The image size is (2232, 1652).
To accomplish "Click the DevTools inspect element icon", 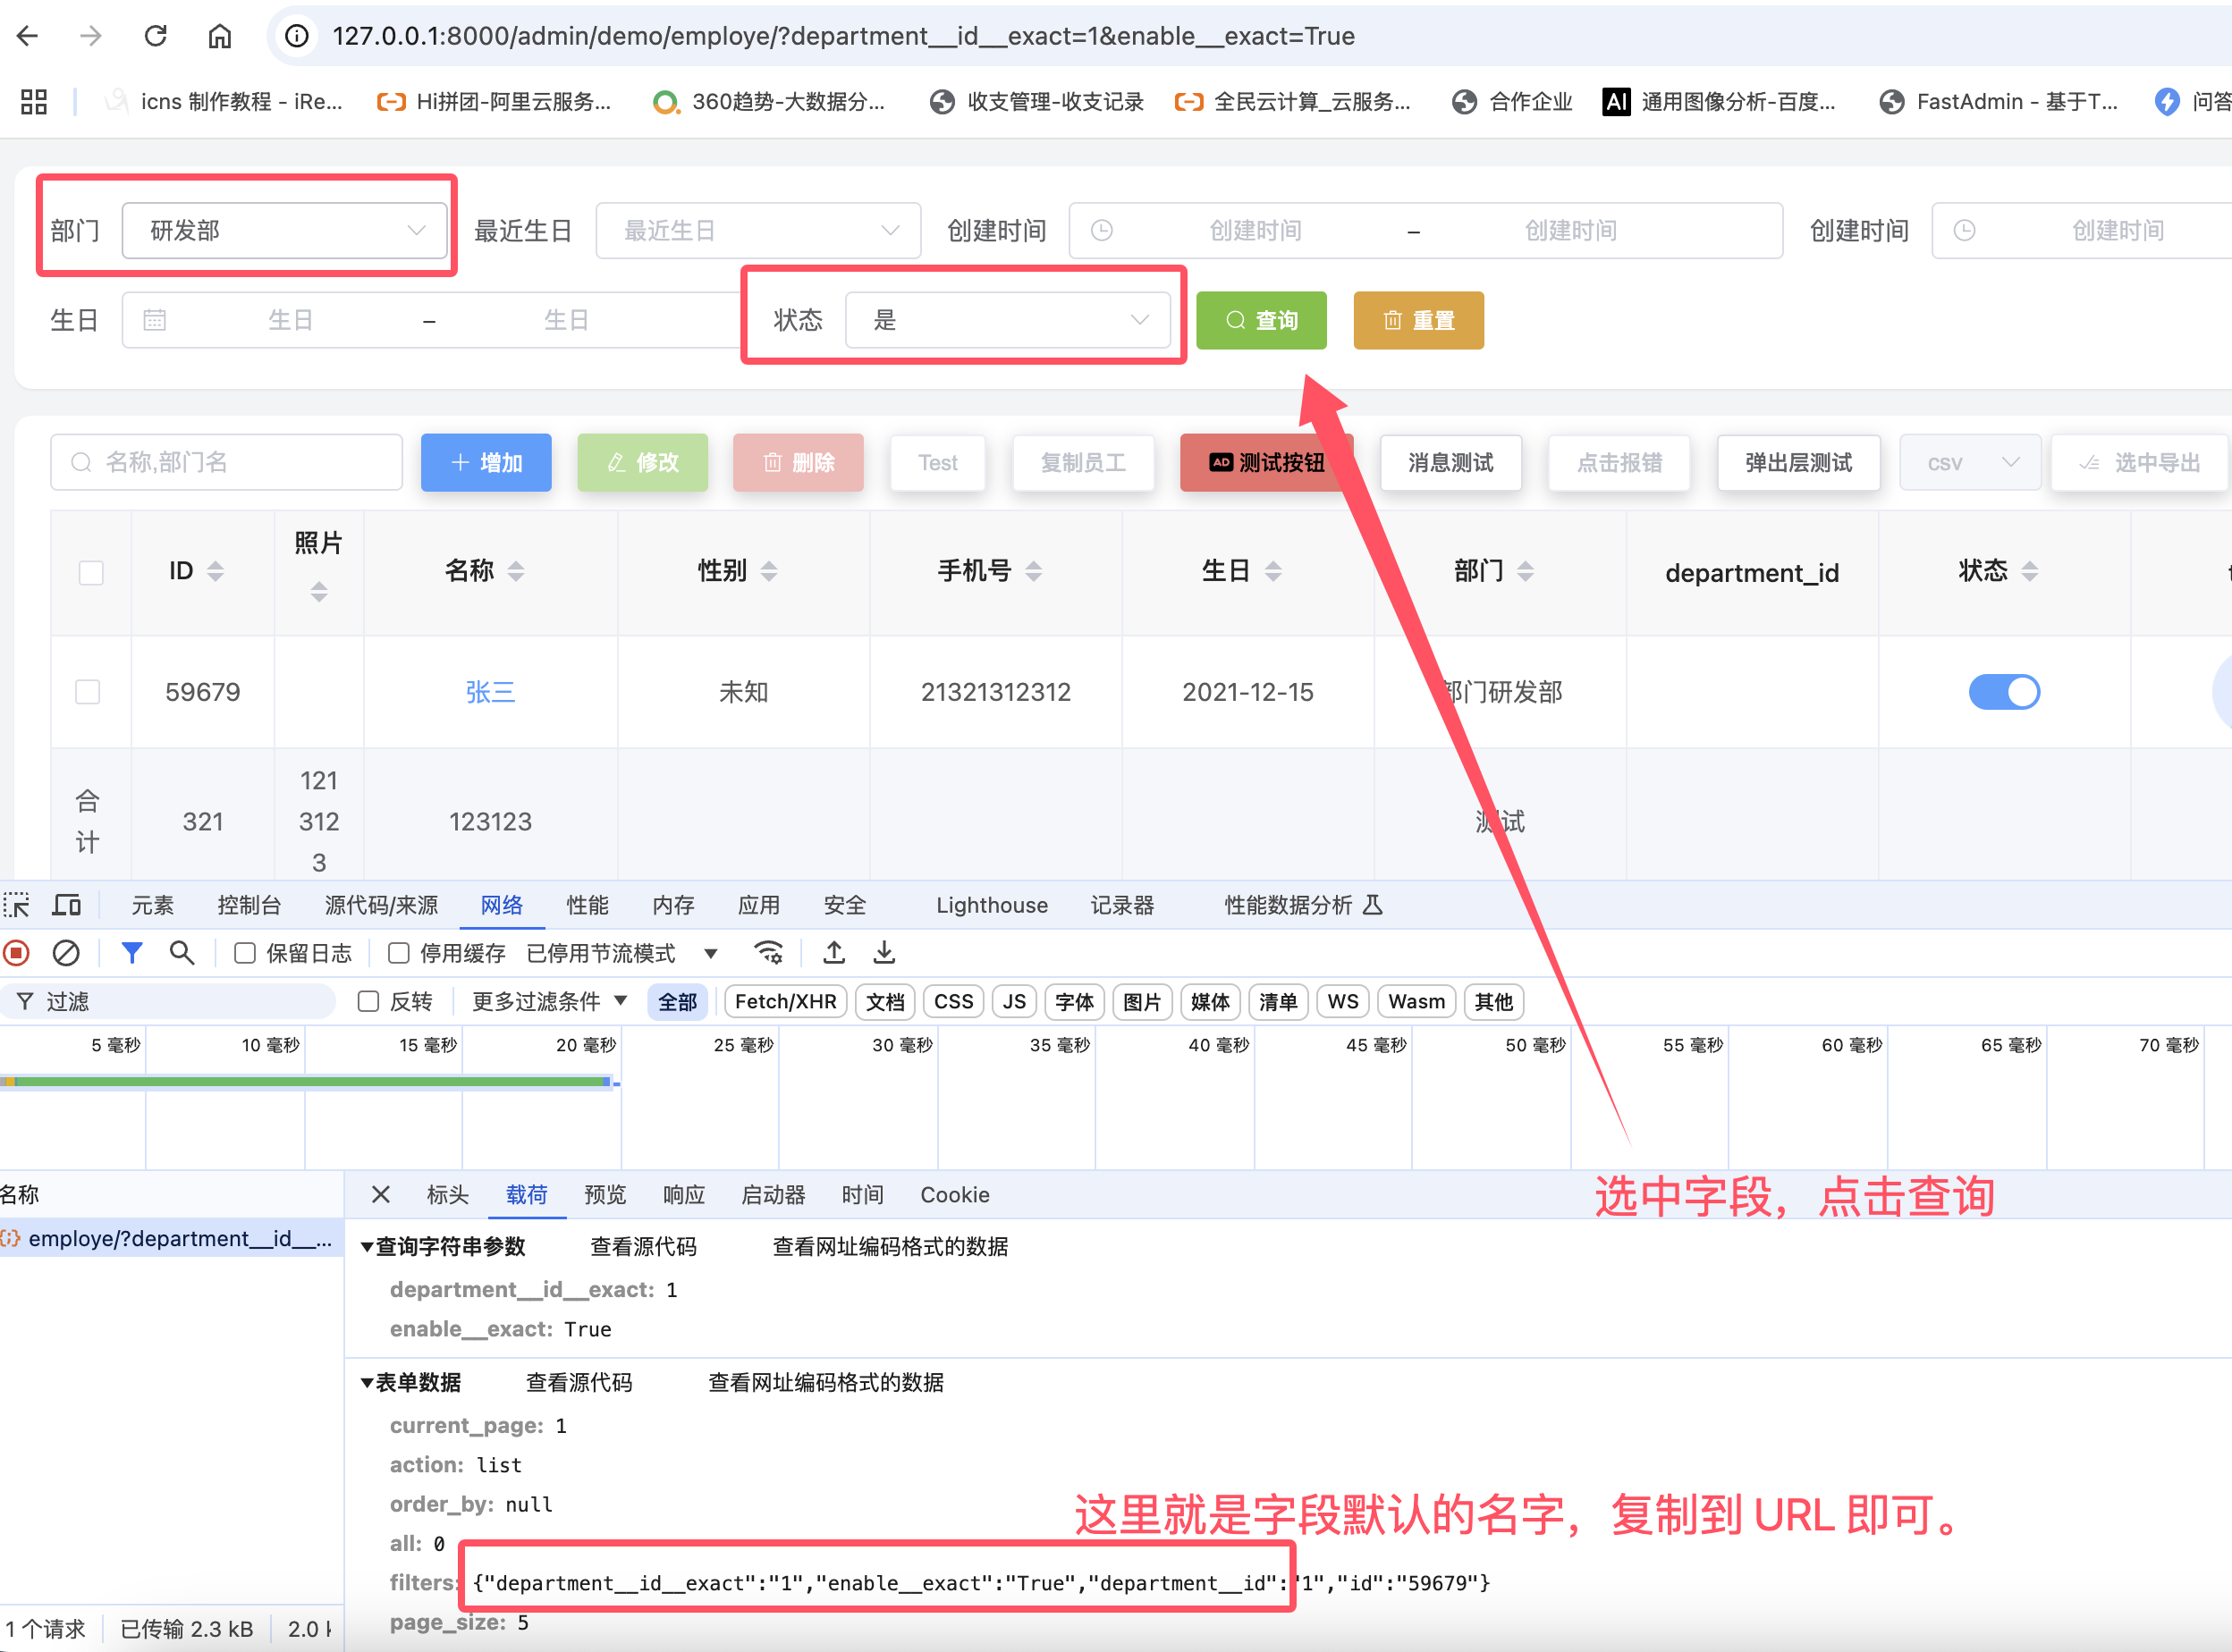I will (17, 905).
